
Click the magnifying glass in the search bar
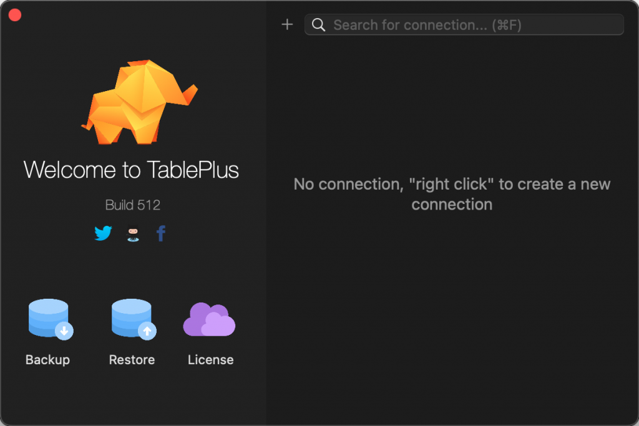coord(318,25)
